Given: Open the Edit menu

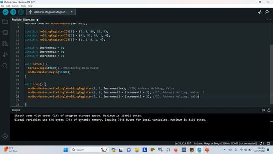Looking at the screenshot, I should 8,6.
